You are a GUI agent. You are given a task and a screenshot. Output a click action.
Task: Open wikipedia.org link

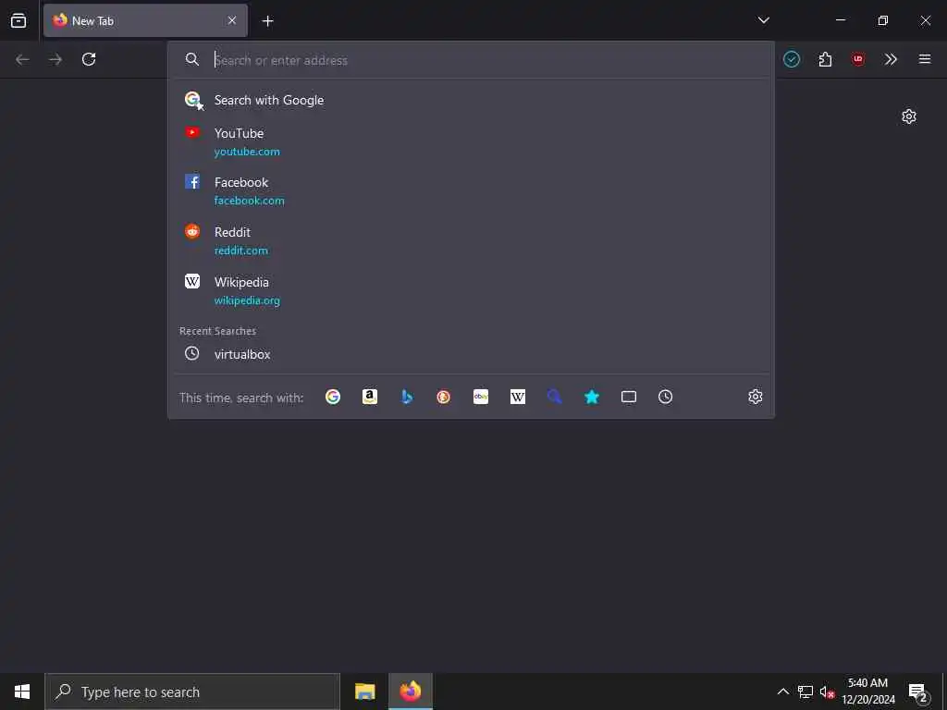click(x=247, y=300)
